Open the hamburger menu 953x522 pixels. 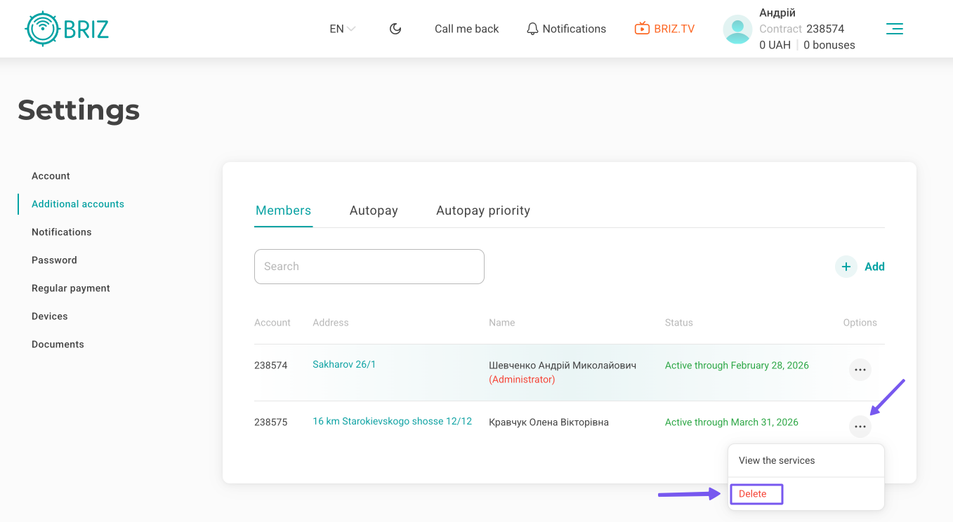point(894,29)
